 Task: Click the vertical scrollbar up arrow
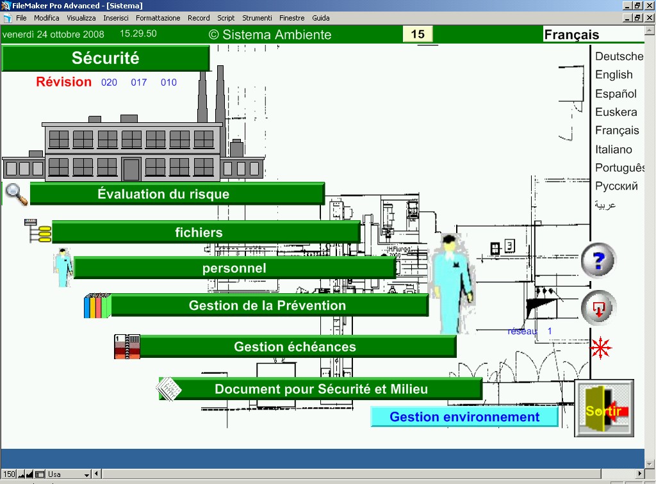[x=650, y=30]
